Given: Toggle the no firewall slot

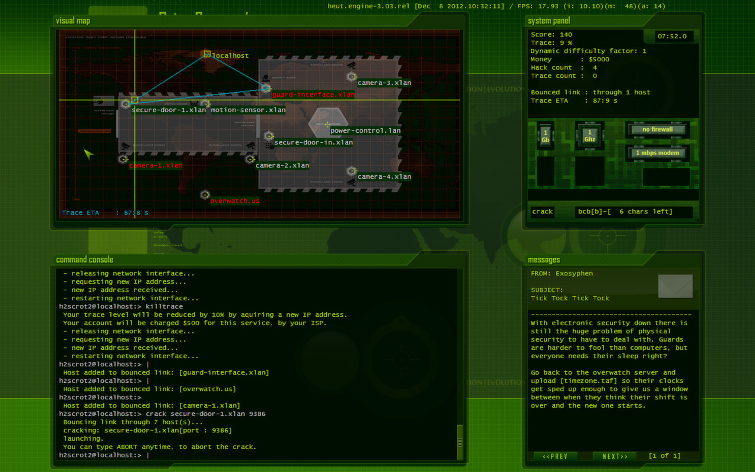Looking at the screenshot, I should tap(657, 130).
